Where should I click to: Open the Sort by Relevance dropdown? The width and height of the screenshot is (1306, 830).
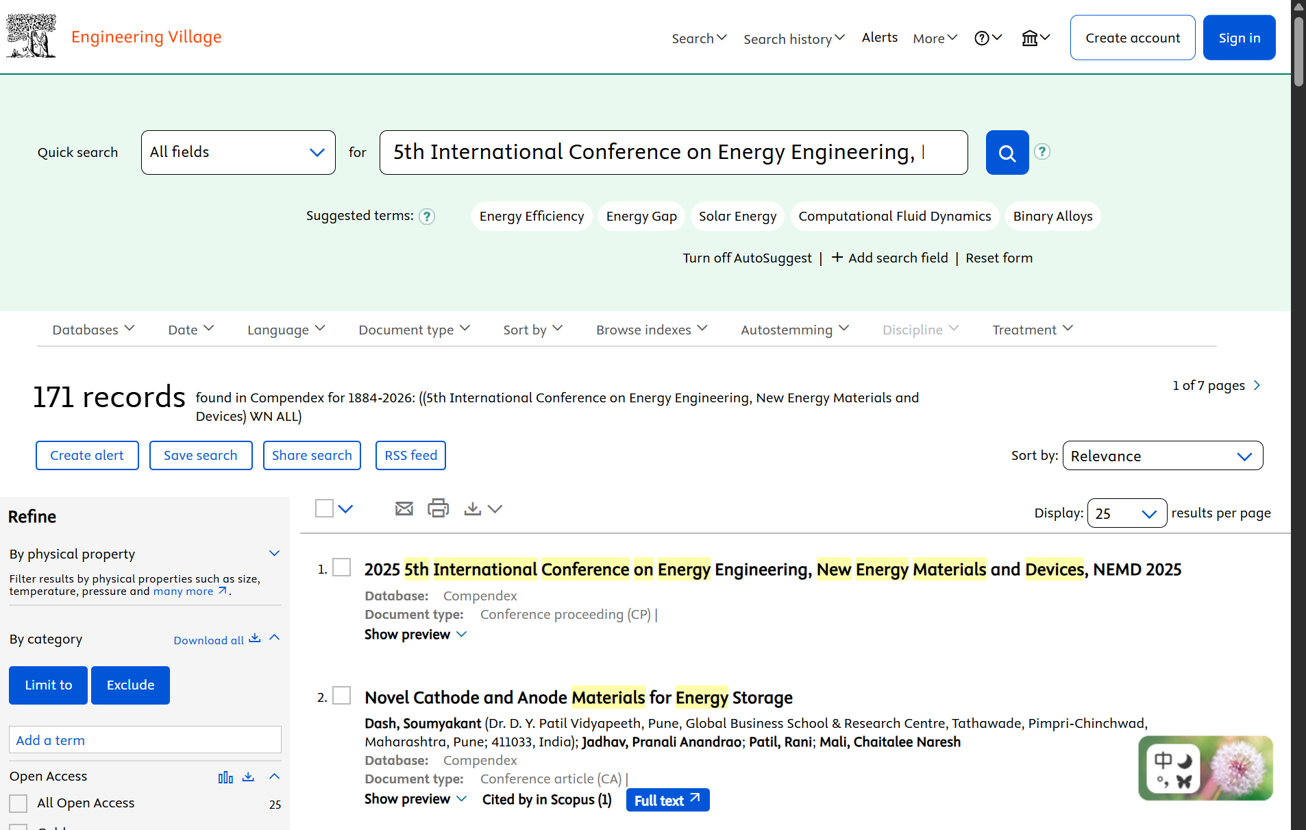click(1162, 456)
